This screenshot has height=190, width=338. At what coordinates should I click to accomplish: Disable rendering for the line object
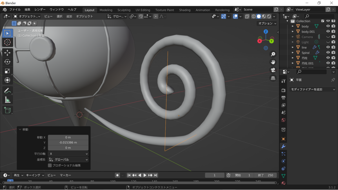(333, 47)
